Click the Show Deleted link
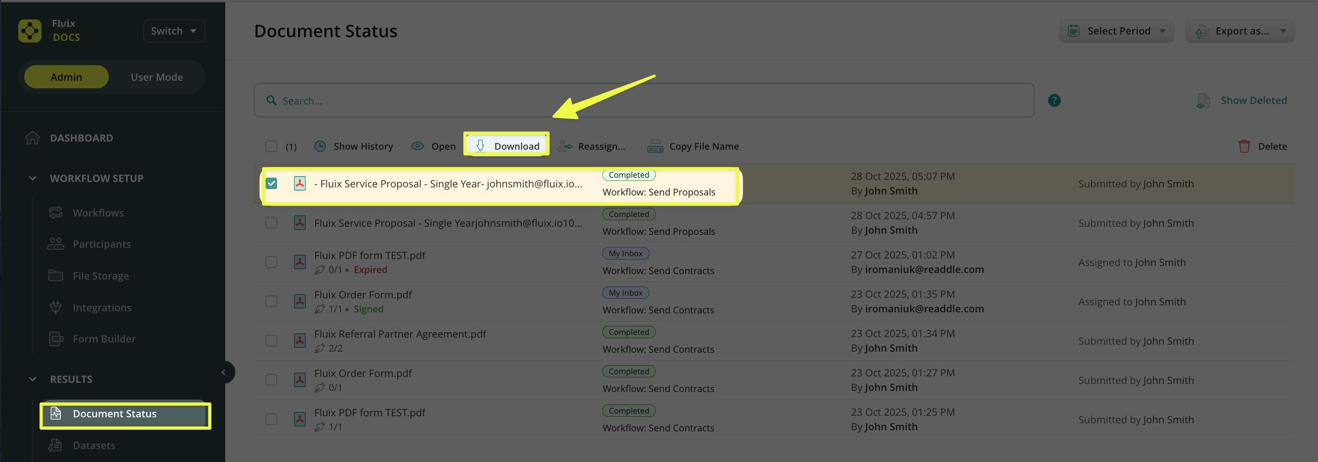This screenshot has width=1318, height=462. tap(1253, 101)
